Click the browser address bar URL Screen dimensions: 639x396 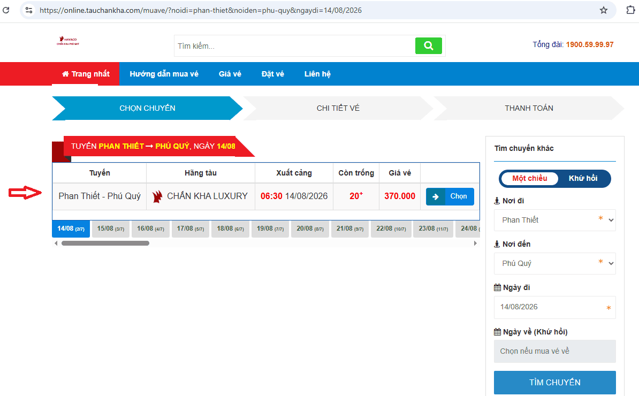(x=201, y=10)
